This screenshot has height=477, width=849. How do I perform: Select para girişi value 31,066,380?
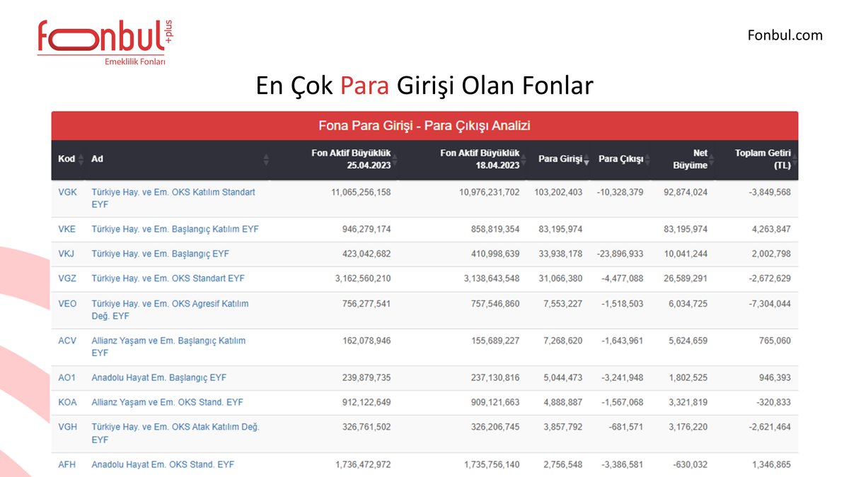tap(561, 279)
